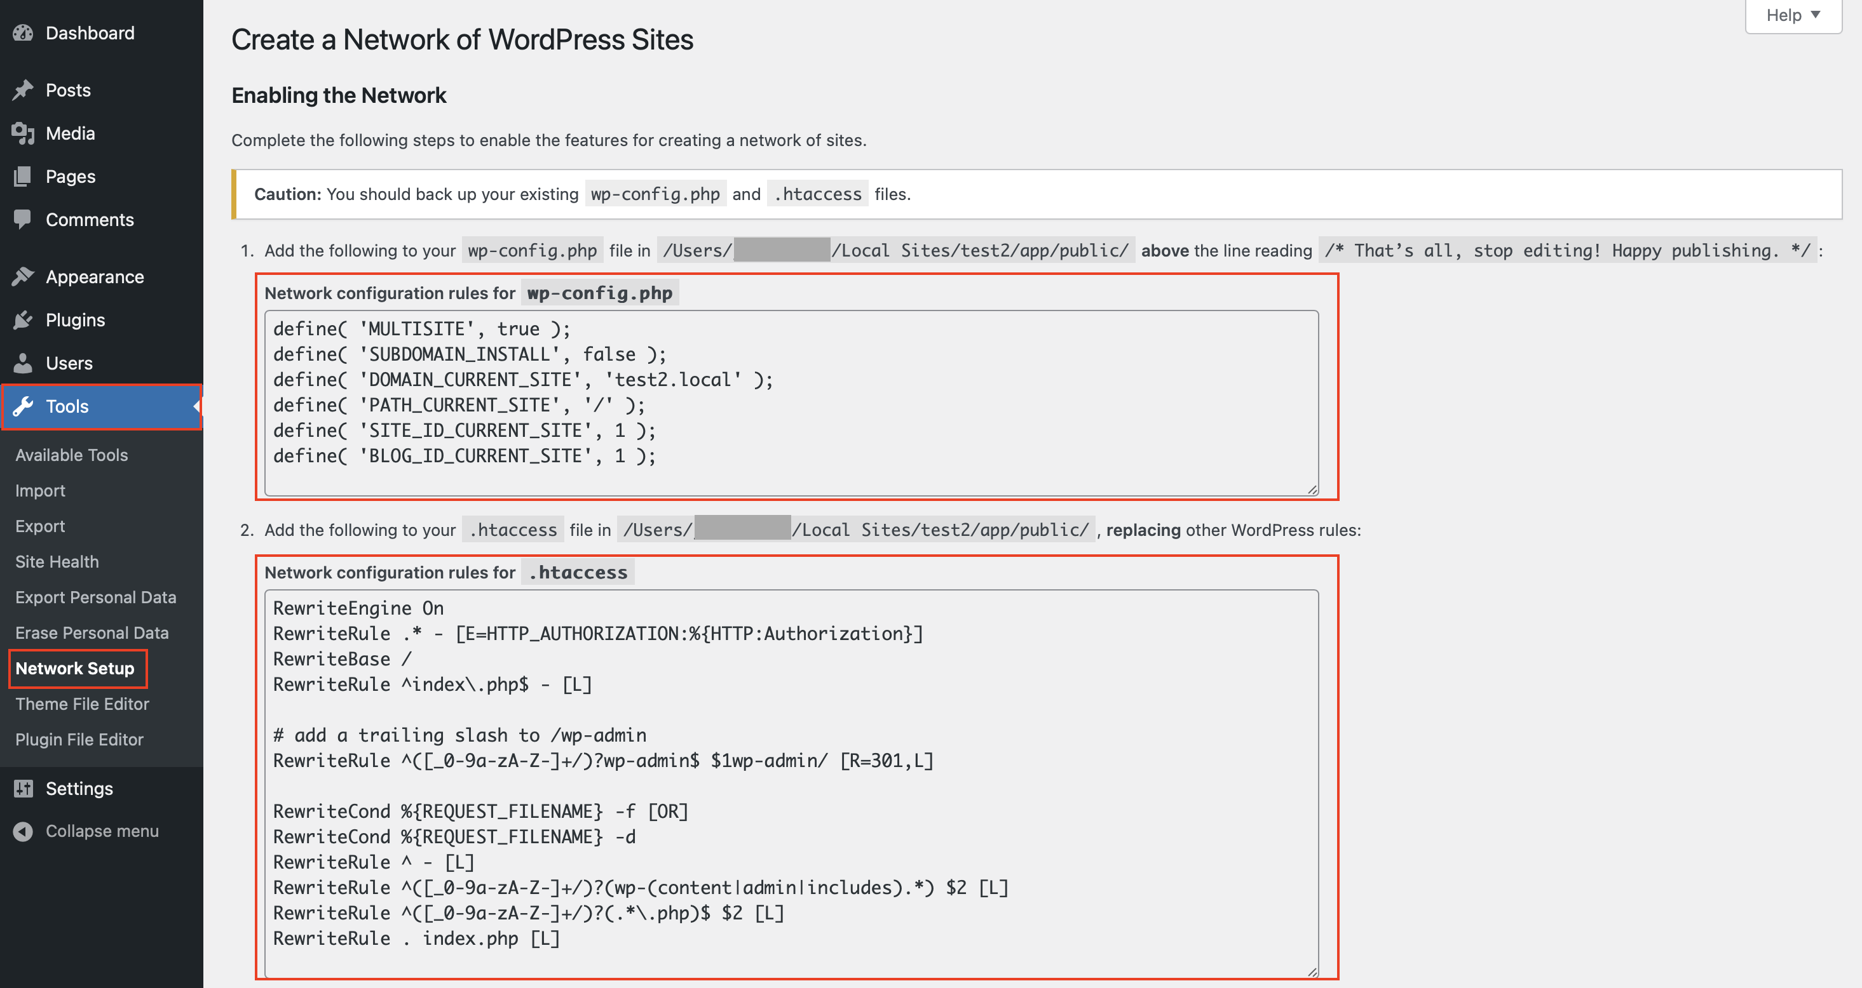Click the Plugins plug icon
This screenshot has width=1862, height=988.
(x=23, y=320)
